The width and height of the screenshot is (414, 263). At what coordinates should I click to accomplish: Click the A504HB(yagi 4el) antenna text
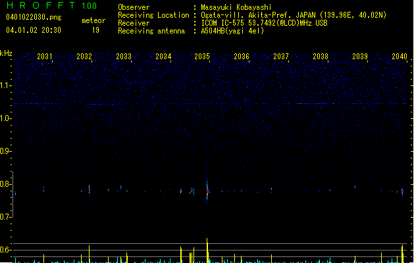coord(232,31)
